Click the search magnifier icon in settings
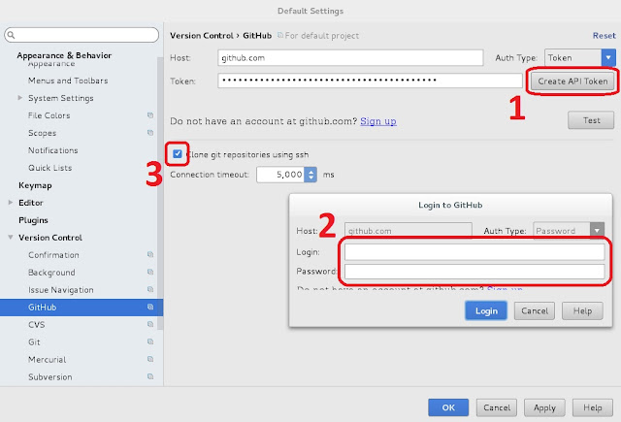This screenshot has width=621, height=422. [x=11, y=35]
